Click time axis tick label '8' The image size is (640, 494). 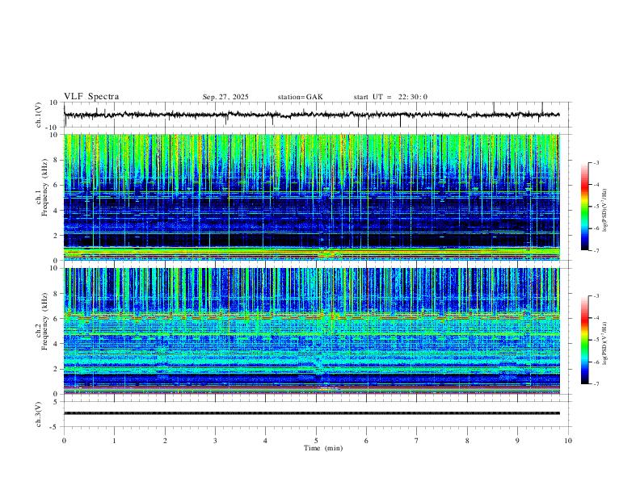click(467, 441)
